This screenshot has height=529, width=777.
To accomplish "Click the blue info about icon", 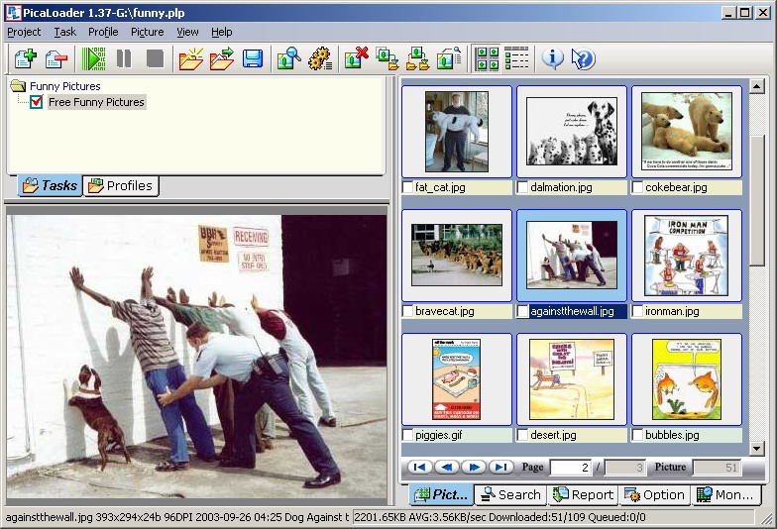I will coord(553,58).
